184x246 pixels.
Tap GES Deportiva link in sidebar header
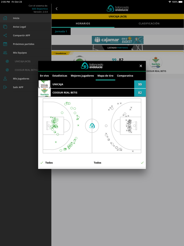(40, 9)
